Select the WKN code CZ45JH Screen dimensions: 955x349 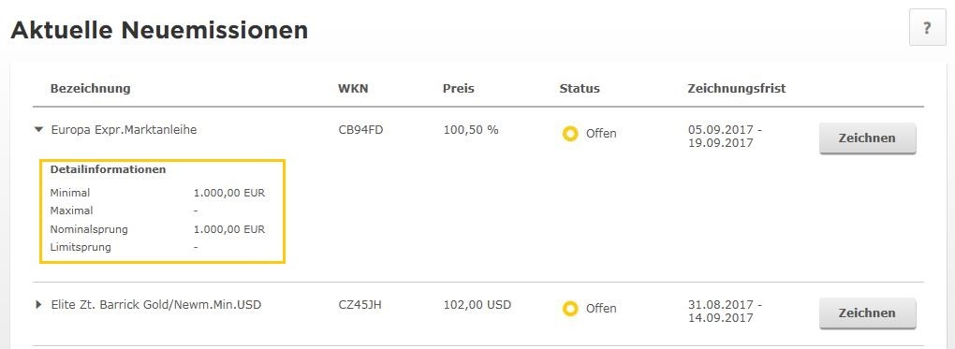pos(360,304)
